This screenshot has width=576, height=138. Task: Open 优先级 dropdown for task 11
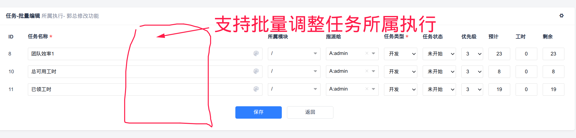[472, 89]
